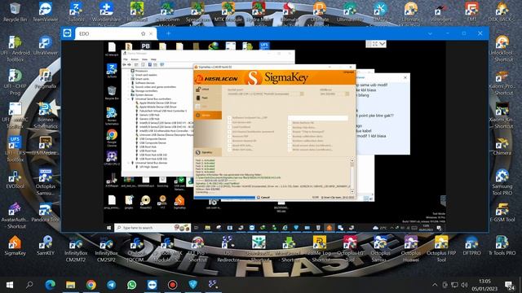
Task: Click TeamViewer in the local taskbar
Action: (x=153, y=285)
